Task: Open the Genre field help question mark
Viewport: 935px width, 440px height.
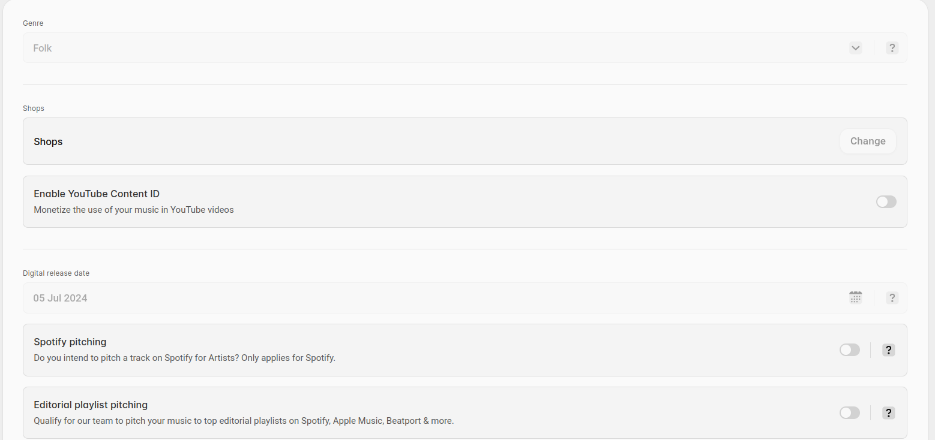Action: click(x=892, y=48)
